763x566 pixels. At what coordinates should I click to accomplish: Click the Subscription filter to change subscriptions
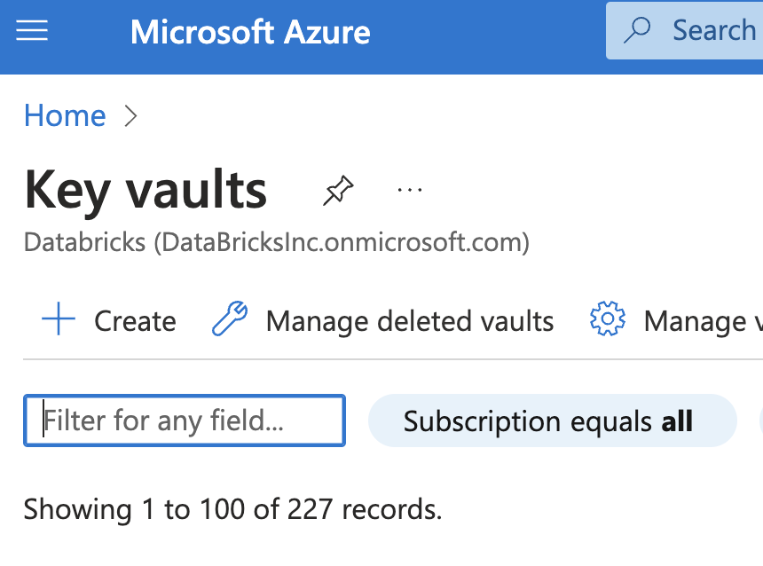[x=552, y=421]
